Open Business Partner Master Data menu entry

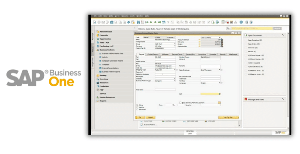pyautogui.click(x=113, y=54)
